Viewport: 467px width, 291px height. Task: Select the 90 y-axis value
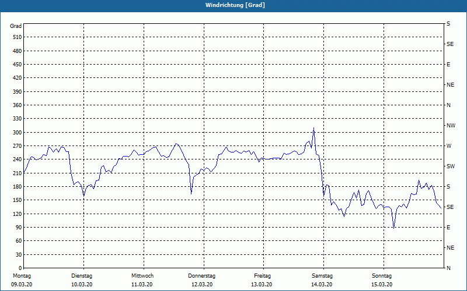(x=19, y=228)
